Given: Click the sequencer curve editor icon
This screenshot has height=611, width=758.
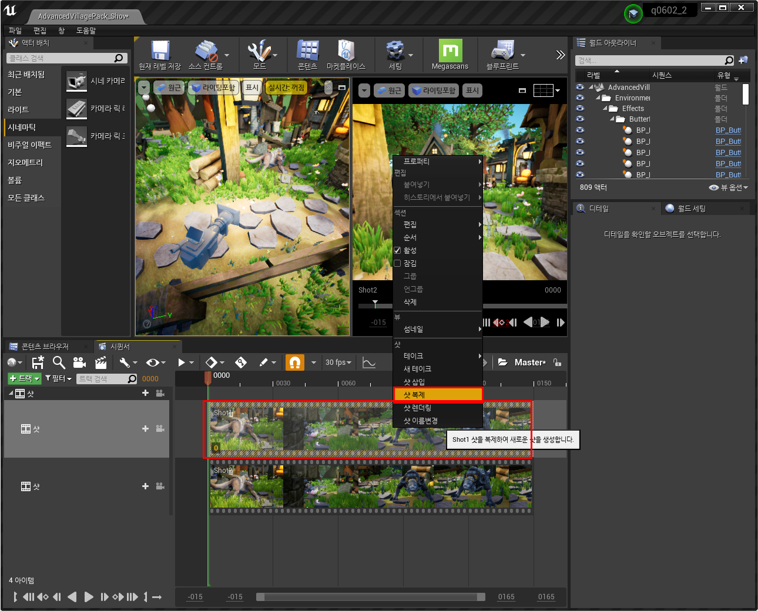Looking at the screenshot, I should pos(368,362).
